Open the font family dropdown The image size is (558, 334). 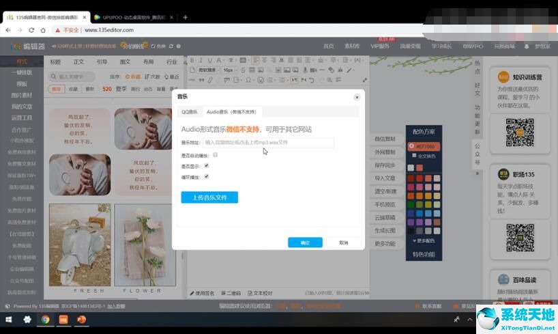click(x=209, y=70)
